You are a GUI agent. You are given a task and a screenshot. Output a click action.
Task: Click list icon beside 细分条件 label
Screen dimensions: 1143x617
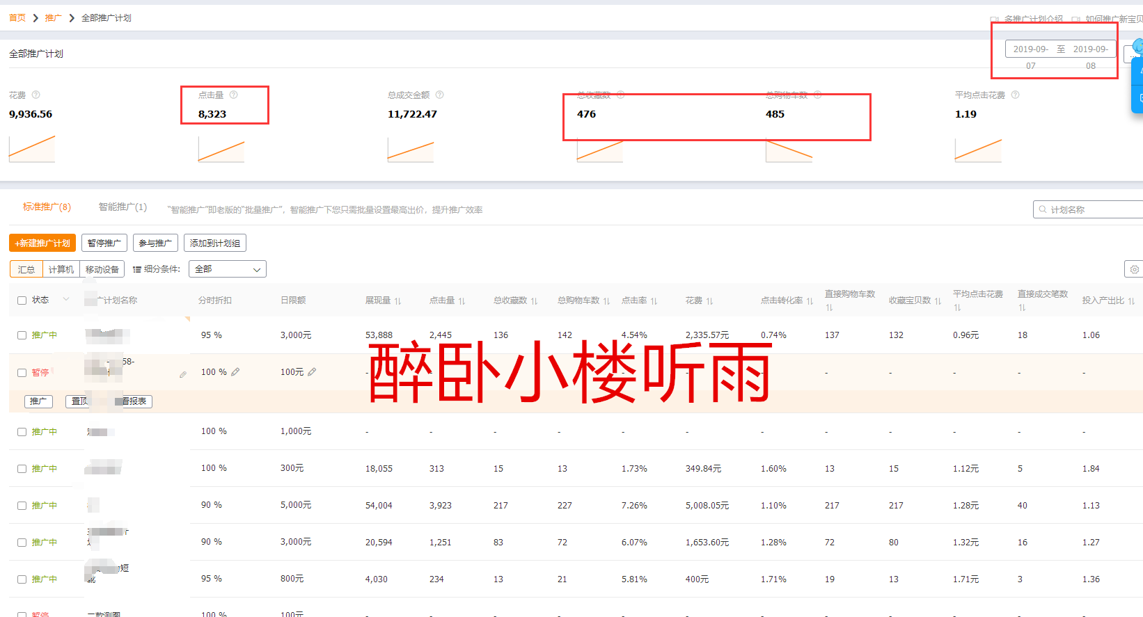coord(137,269)
